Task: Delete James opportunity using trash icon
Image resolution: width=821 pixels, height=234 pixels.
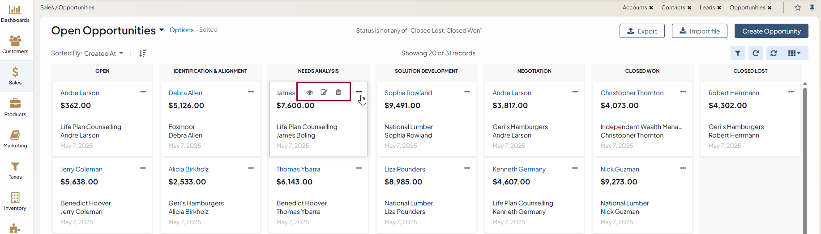Action: [x=338, y=92]
